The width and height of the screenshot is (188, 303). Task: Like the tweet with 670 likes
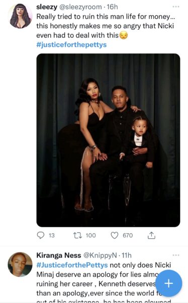pyautogui.click(x=115, y=235)
